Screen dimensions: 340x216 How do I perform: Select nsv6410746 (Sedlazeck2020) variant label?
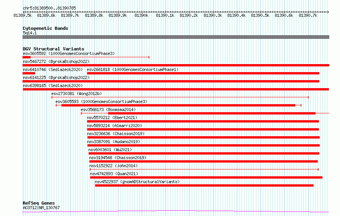[53, 69]
